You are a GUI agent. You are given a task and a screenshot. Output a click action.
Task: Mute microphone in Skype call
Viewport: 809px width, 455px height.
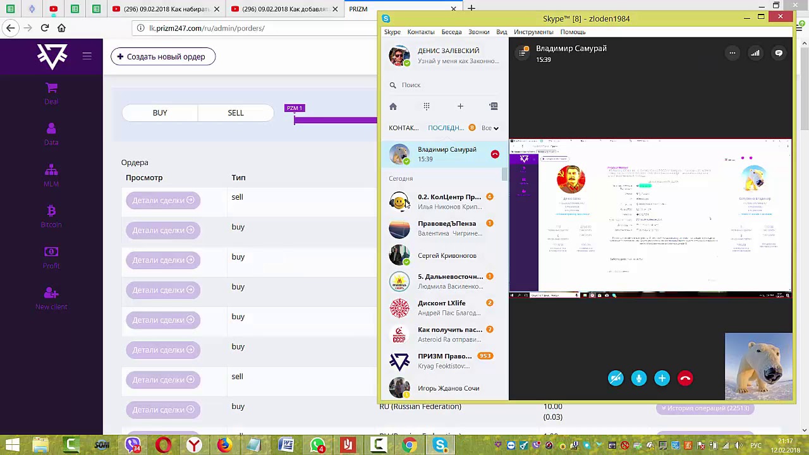[x=639, y=379]
